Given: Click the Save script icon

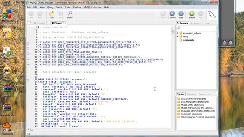Looking at the screenshot, I should point(61,14).
